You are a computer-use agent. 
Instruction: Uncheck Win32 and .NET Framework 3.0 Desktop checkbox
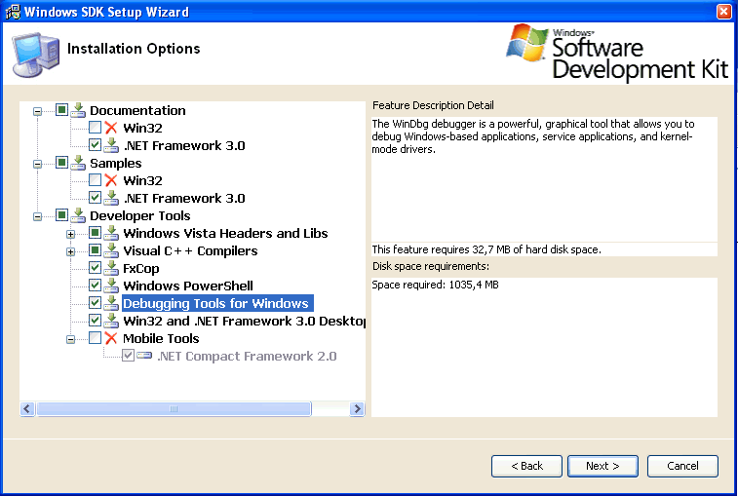[95, 321]
